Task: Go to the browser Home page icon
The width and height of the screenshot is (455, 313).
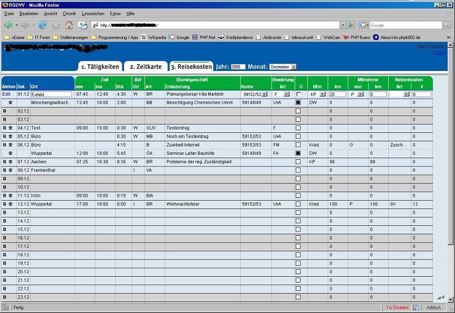Action: pyautogui.click(x=69, y=25)
